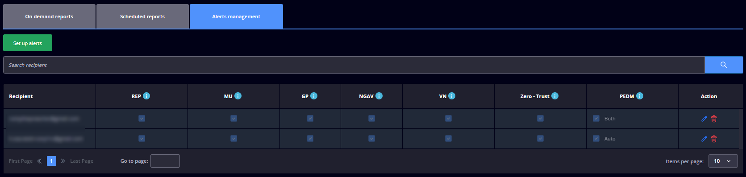Click the Zero - Trust info icon

click(555, 96)
